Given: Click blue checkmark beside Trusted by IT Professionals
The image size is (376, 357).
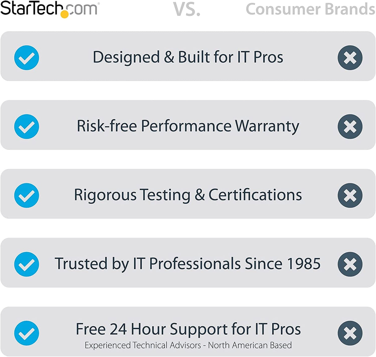Looking at the screenshot, I should pos(27,264).
